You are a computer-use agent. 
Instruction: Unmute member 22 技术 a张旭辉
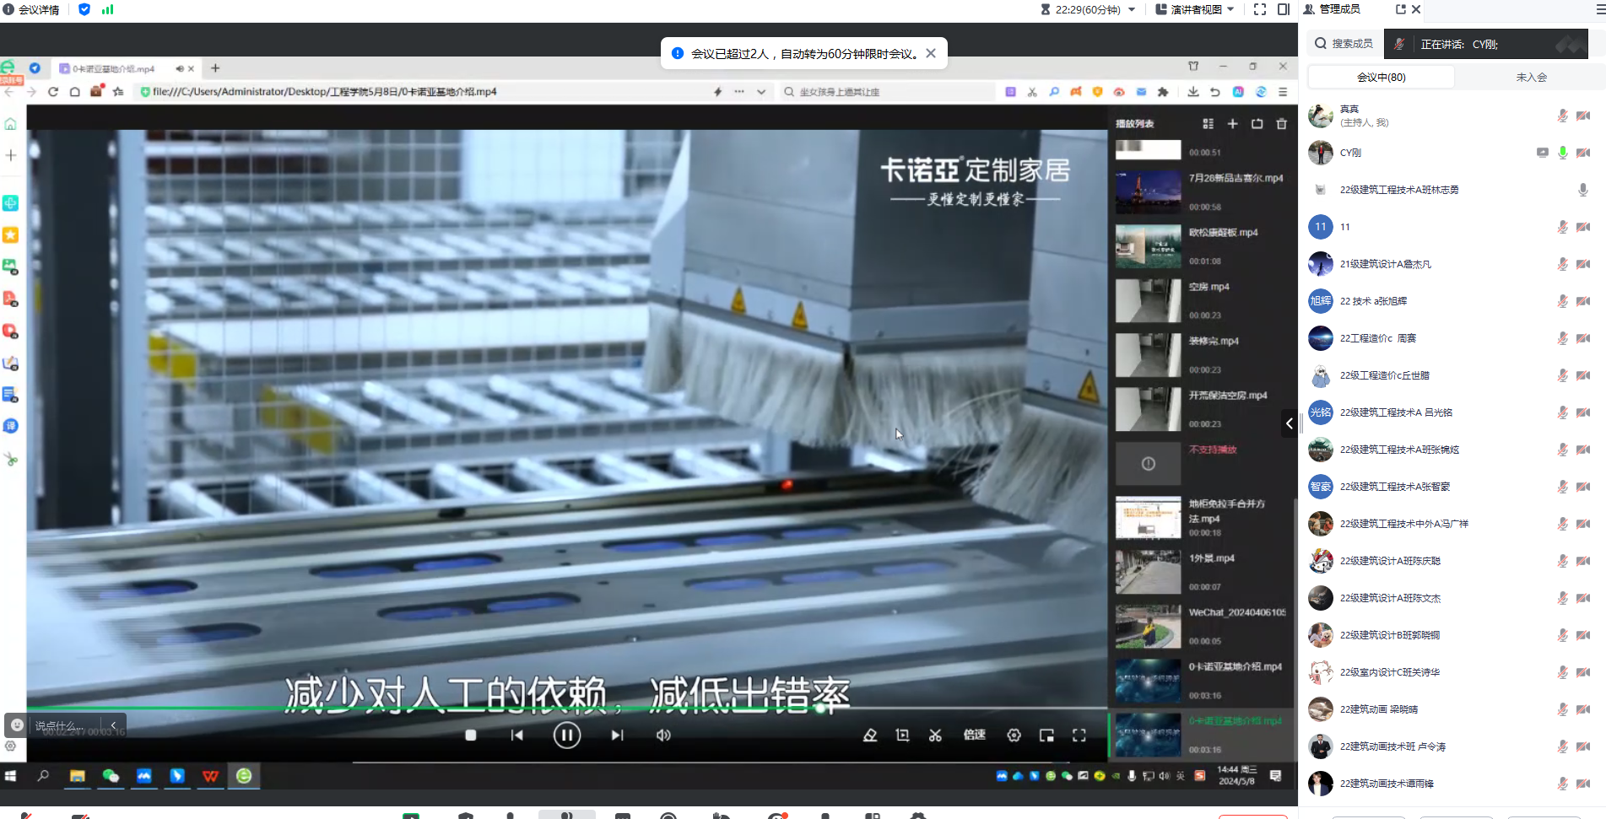[1562, 301]
